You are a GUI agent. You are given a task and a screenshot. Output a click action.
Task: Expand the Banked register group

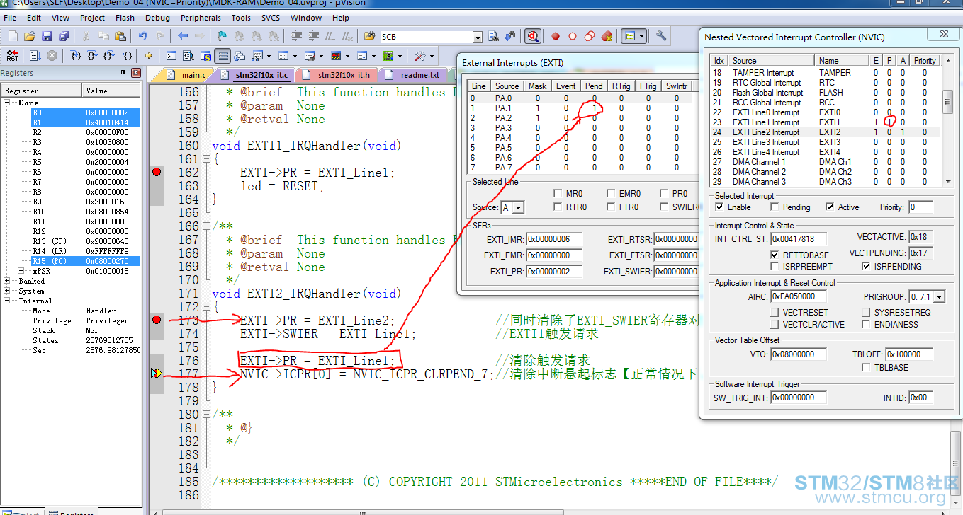(x=7, y=281)
